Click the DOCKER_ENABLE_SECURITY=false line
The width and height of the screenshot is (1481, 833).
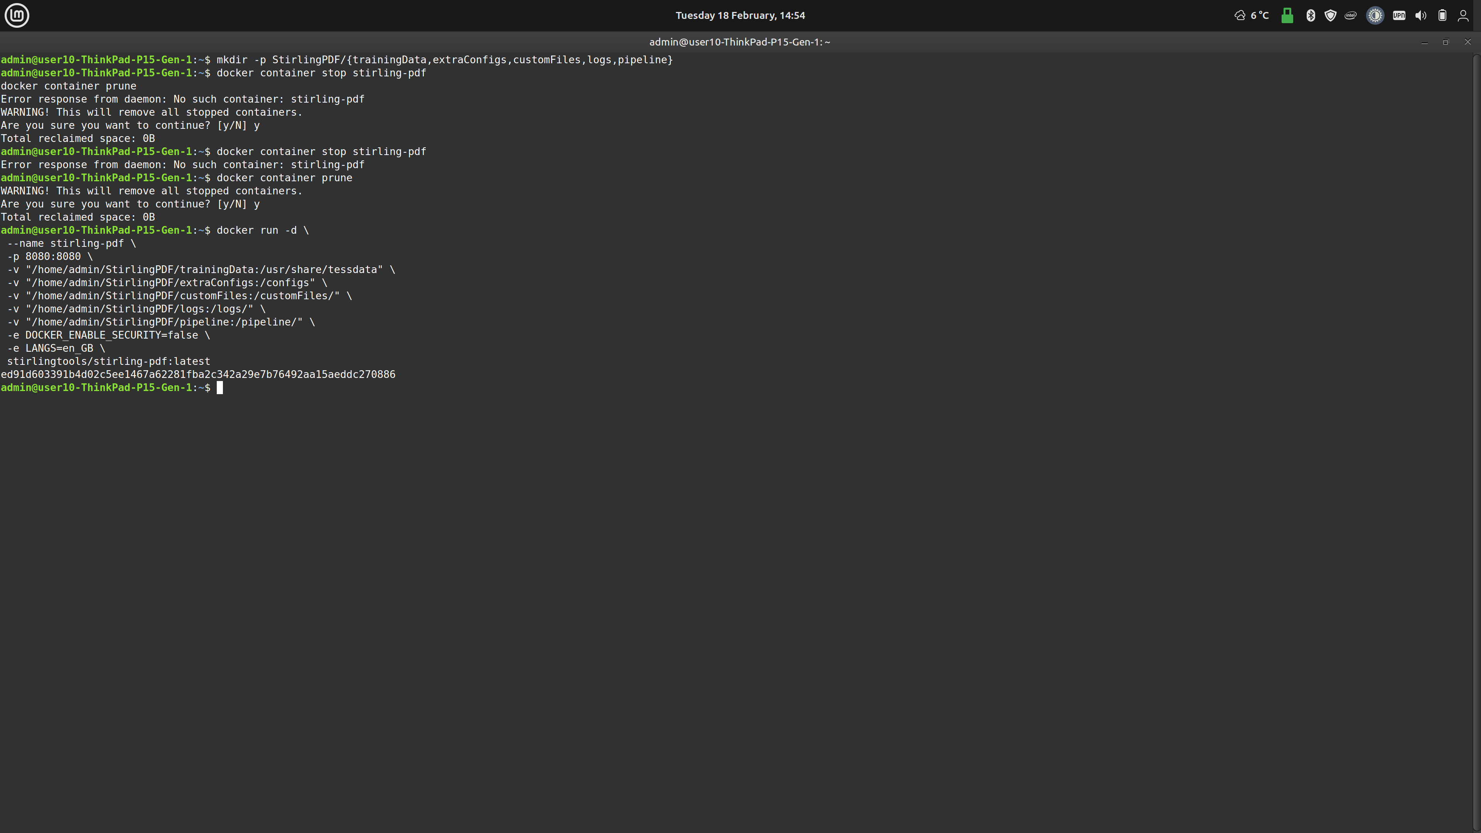109,335
